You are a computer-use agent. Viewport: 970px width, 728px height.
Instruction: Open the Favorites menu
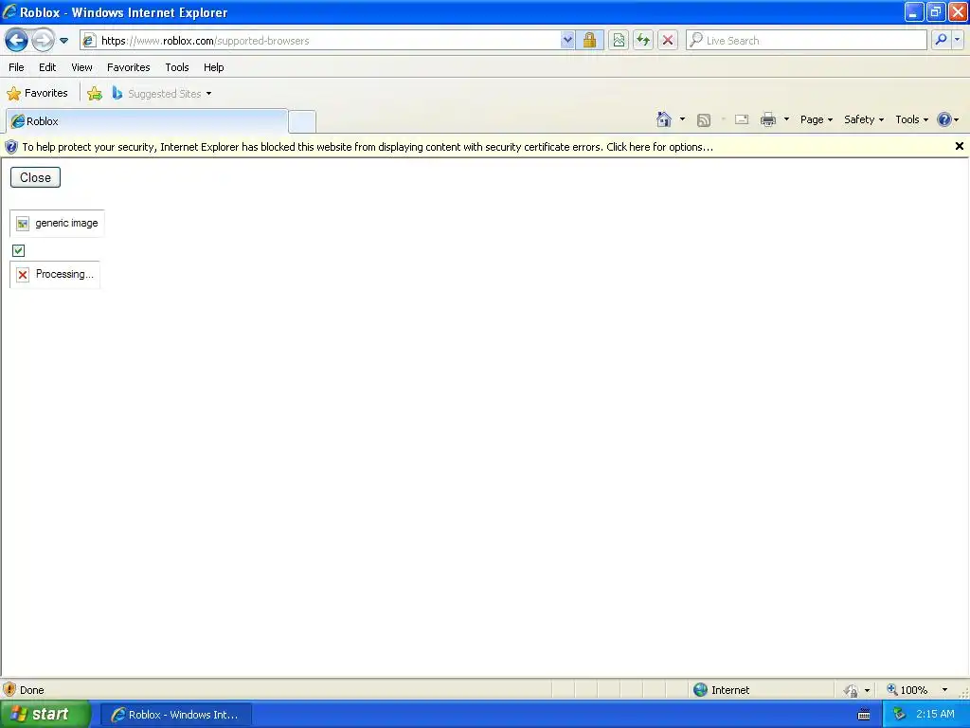(x=129, y=67)
